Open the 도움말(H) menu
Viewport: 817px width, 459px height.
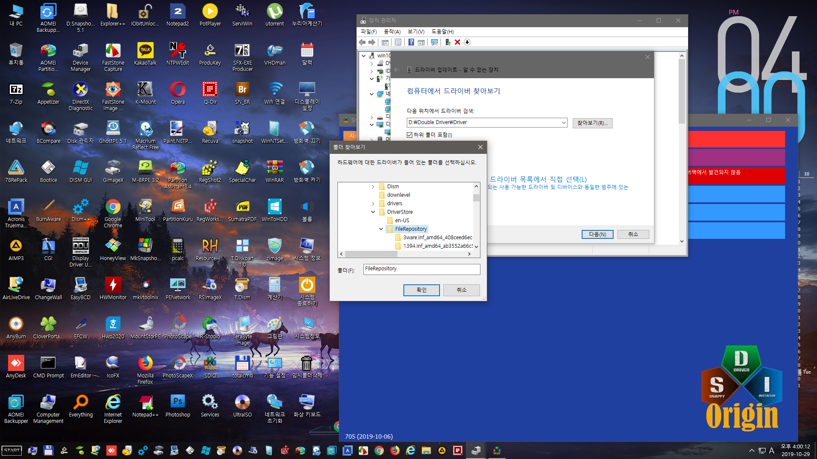coord(443,31)
